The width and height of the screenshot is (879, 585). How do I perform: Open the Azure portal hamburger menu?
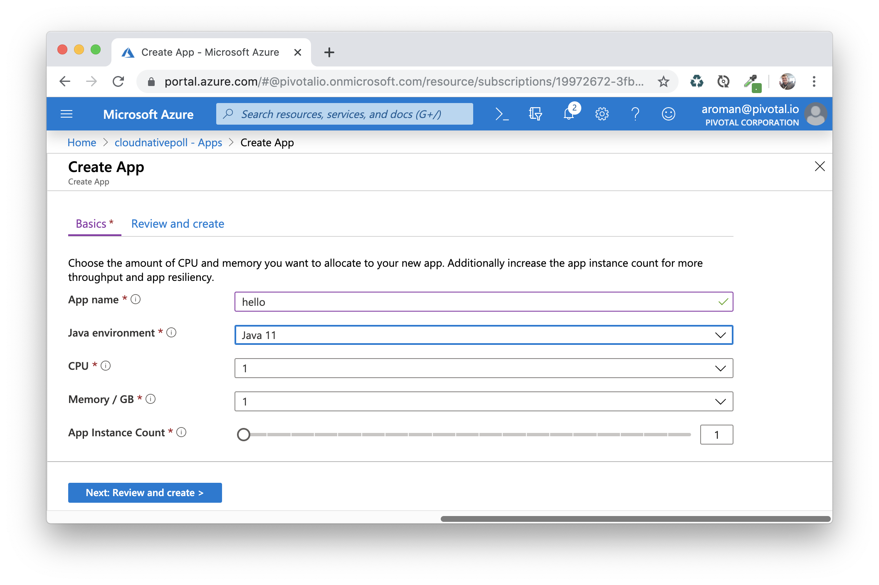pos(67,114)
